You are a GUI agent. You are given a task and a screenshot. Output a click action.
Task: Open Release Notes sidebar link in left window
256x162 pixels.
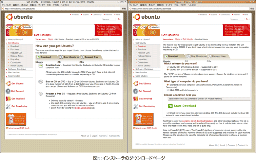pyautogui.click(x=17, y=56)
